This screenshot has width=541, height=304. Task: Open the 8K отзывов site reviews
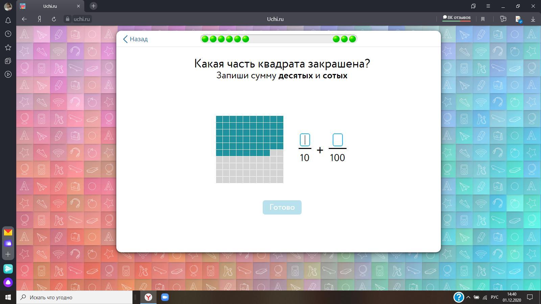point(456,18)
